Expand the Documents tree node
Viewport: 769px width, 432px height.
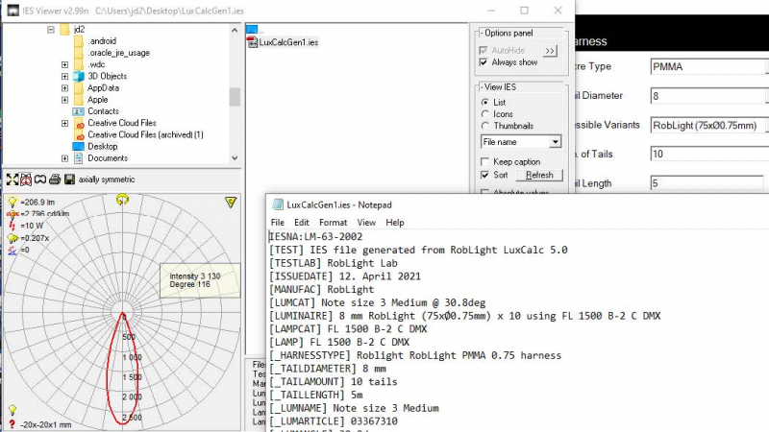[64, 158]
